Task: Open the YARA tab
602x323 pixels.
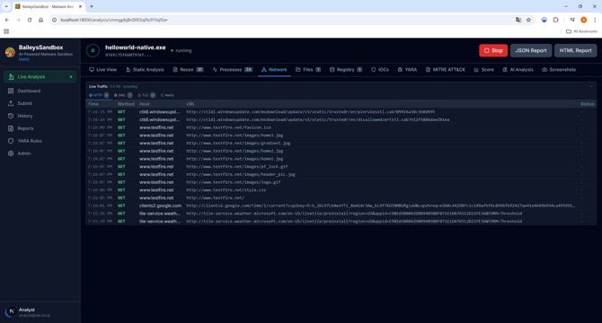Action: (407, 70)
